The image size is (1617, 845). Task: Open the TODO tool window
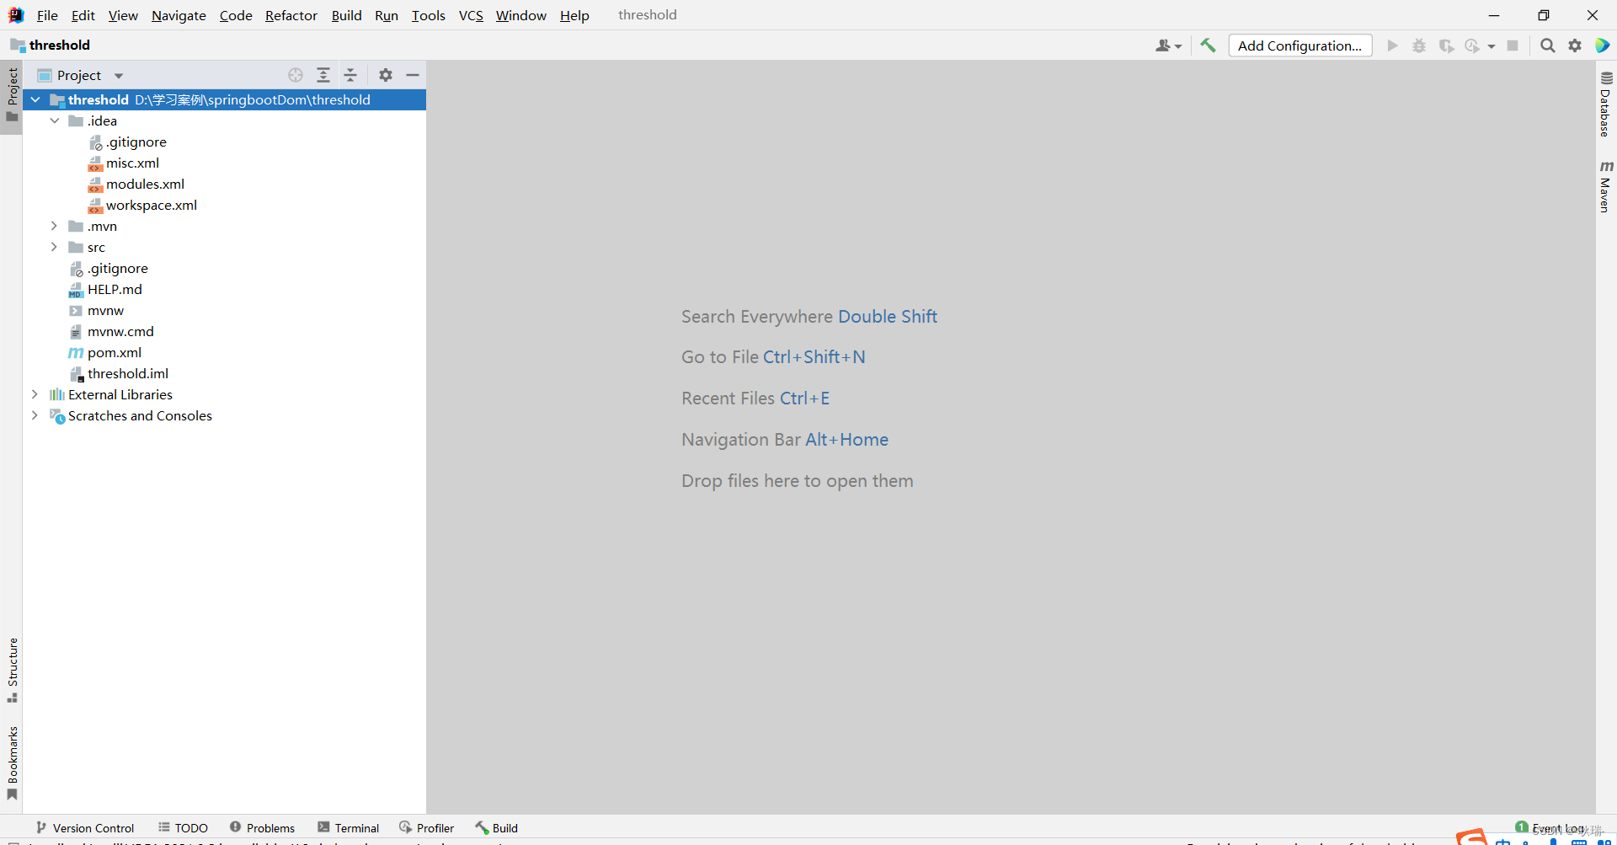tap(183, 828)
